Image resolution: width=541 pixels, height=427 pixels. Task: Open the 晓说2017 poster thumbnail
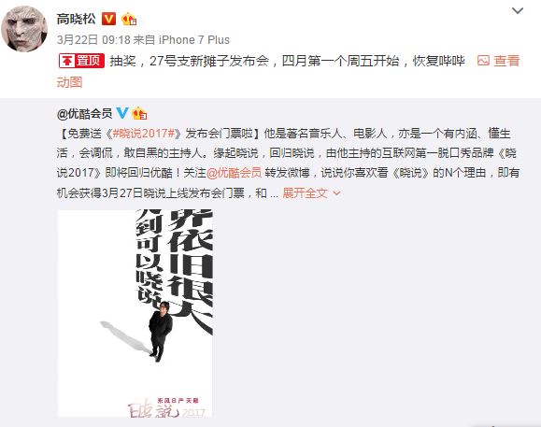[x=135, y=313]
